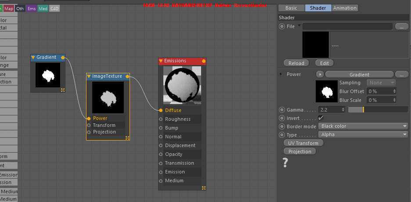This screenshot has width=411, height=202.
Task: Click the Gamma 2.2 value field
Action: (x=332, y=110)
